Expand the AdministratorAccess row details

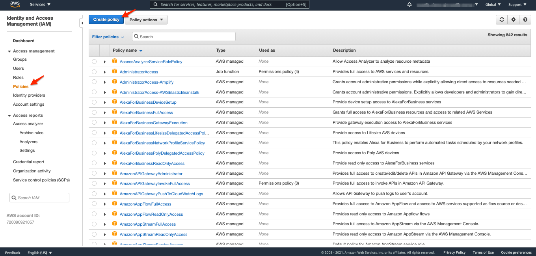[x=105, y=72]
